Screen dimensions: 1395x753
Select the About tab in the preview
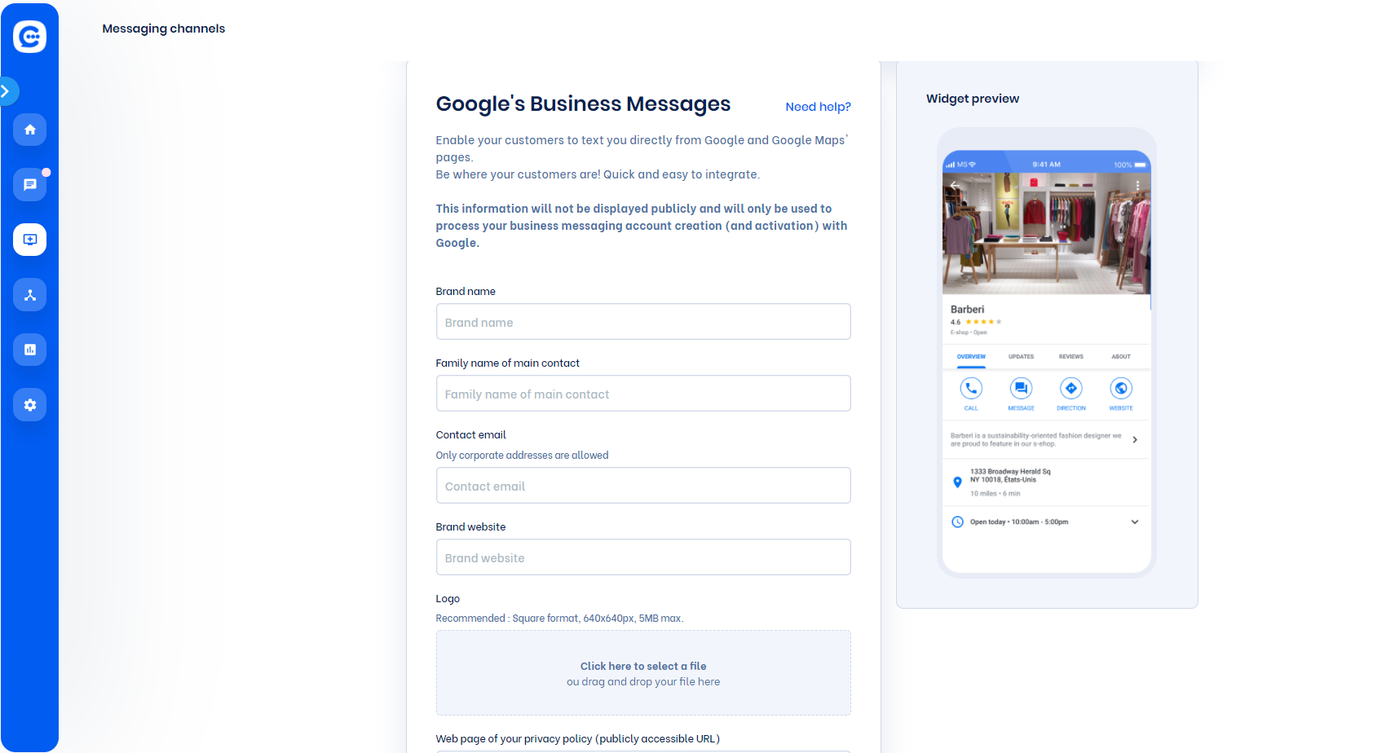(x=1121, y=357)
